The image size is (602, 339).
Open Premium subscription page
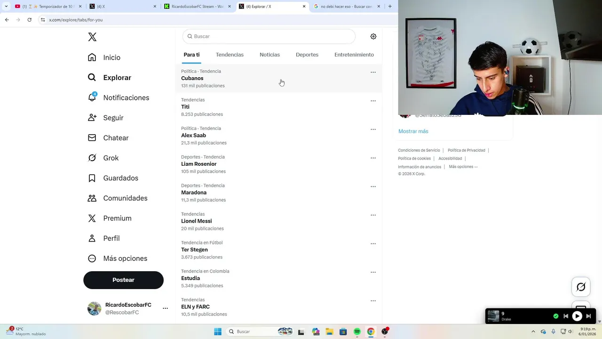click(x=110, y=218)
